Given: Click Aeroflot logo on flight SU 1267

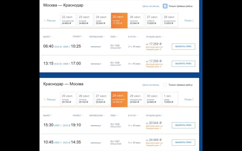Looking at the screenshot, I should 96,143.
